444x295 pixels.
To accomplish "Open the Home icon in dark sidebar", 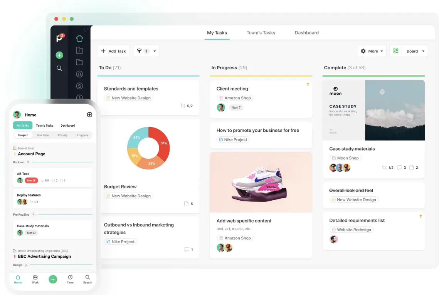I will point(79,38).
